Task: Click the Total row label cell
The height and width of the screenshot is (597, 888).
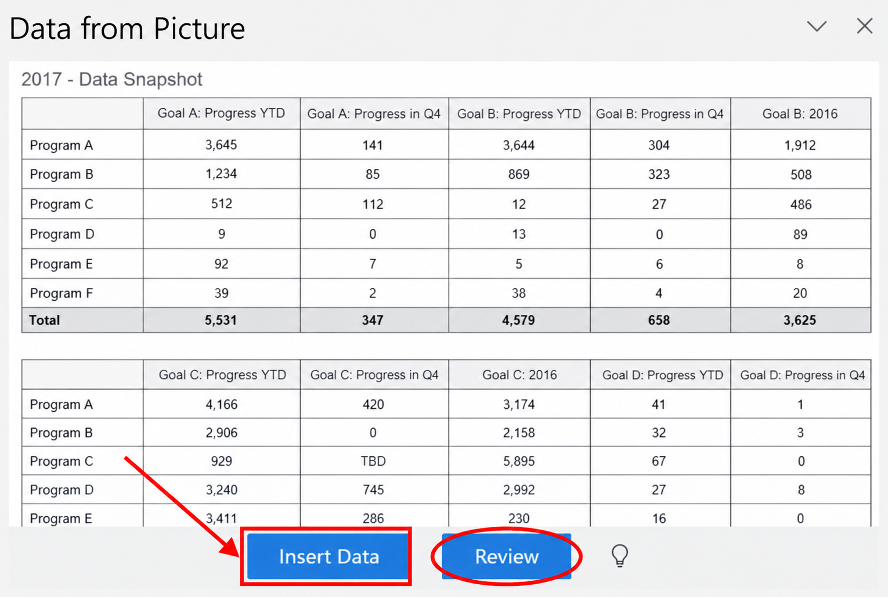Action: coord(82,320)
